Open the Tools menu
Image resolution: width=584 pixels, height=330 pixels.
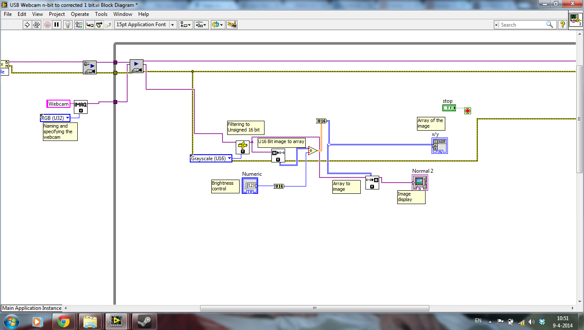101,14
